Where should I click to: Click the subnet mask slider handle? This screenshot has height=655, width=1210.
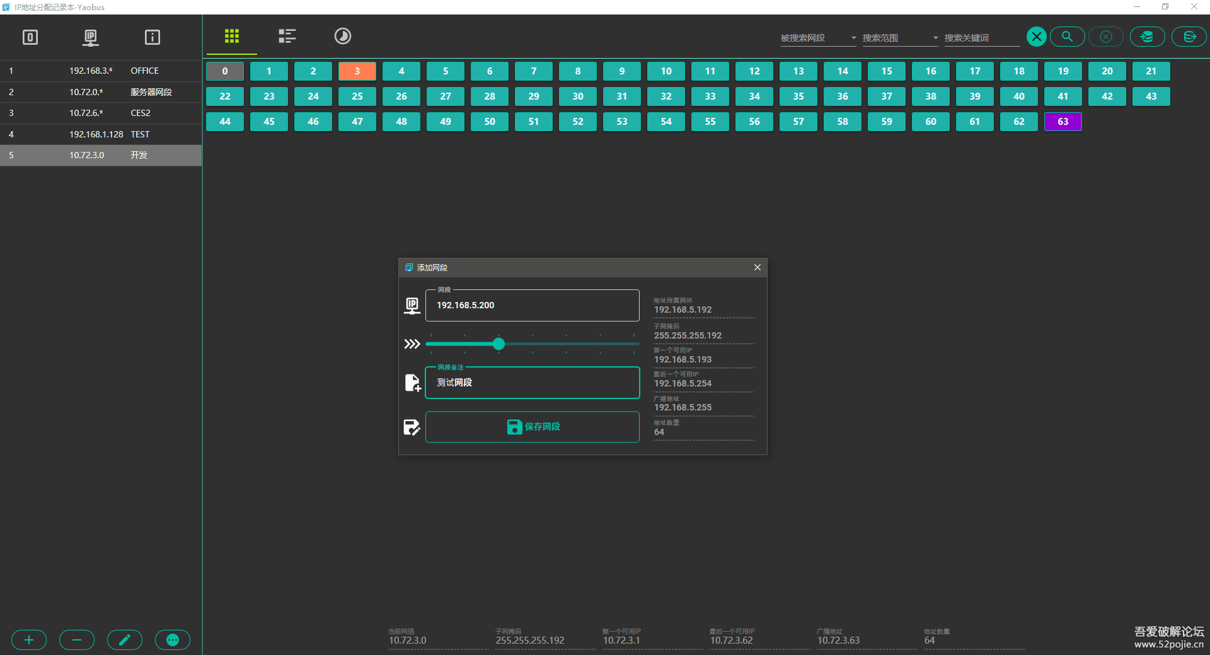pyautogui.click(x=498, y=344)
